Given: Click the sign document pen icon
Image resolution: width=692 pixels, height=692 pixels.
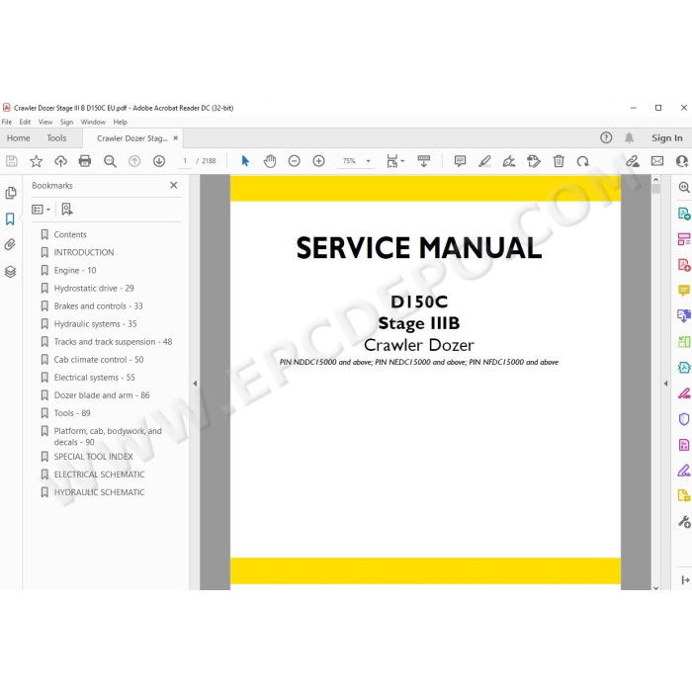Looking at the screenshot, I should pyautogui.click(x=509, y=161).
